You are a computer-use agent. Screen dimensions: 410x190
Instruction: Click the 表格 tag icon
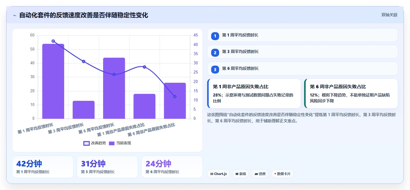pos(237,174)
